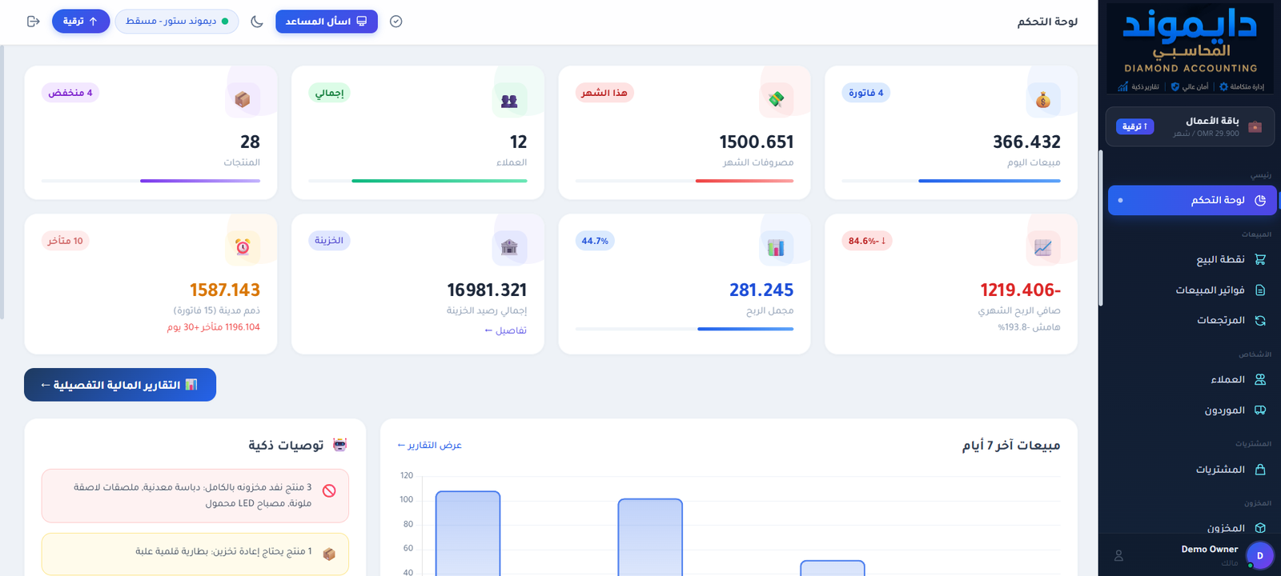Image resolution: width=1281 pixels, height=576 pixels.
Task: Click the pie chart icon beside لوحة التحكم
Action: (x=1260, y=200)
